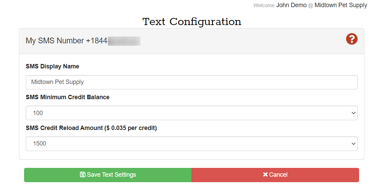Click the blurred SMS phone number digits
This screenshot has width=376, height=196.
pos(124,41)
